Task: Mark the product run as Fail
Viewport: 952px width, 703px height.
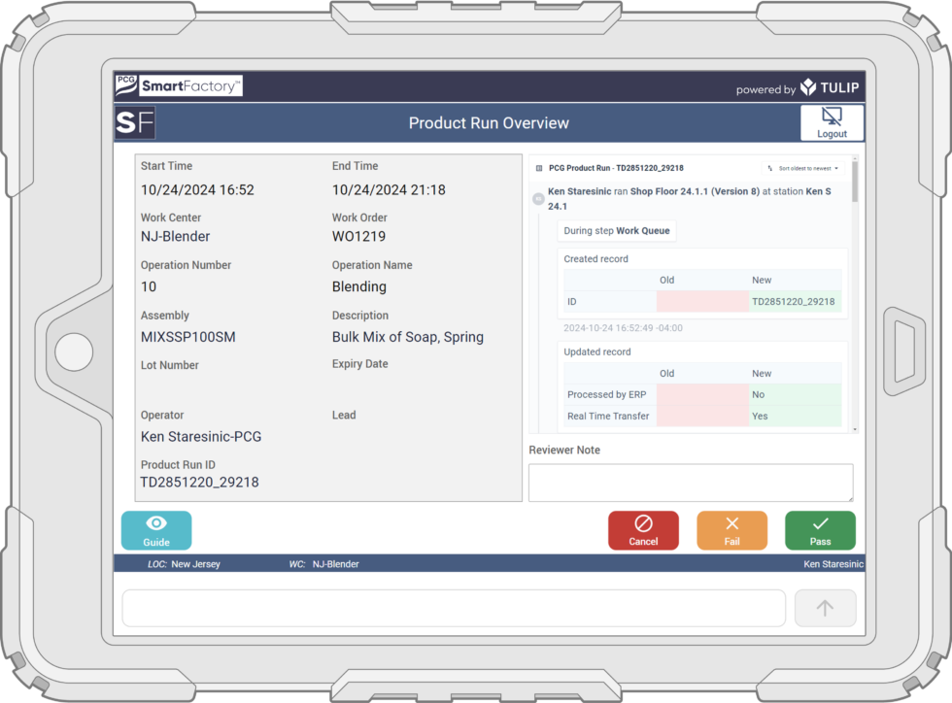Action: [x=732, y=530]
